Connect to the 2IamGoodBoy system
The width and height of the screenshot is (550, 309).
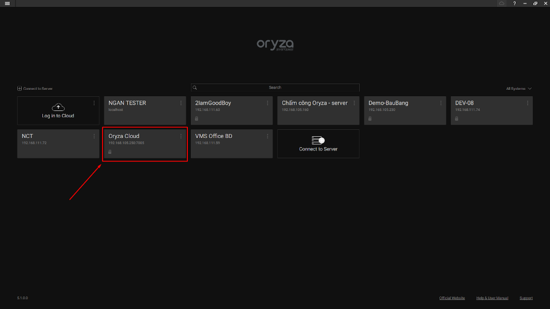(231, 110)
